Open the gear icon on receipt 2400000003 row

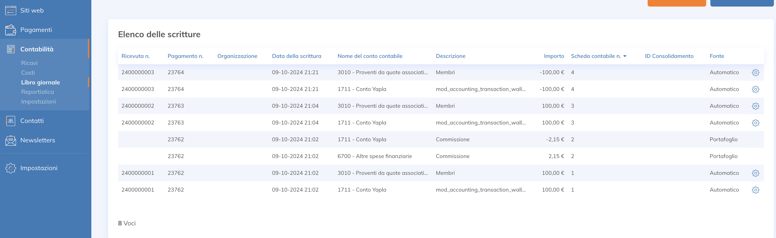756,72
